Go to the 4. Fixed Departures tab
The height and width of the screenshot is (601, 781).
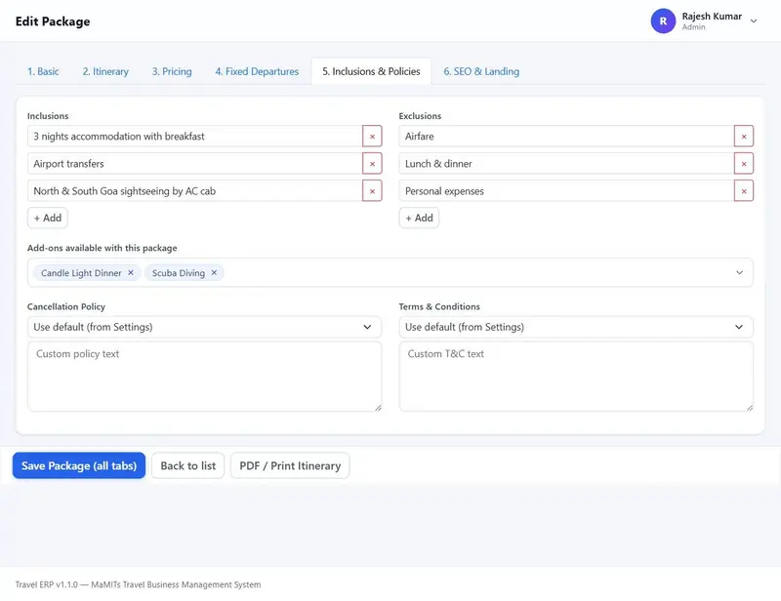257,71
